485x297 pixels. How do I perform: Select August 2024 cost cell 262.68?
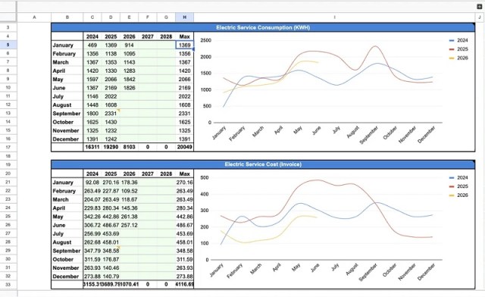[92, 242]
